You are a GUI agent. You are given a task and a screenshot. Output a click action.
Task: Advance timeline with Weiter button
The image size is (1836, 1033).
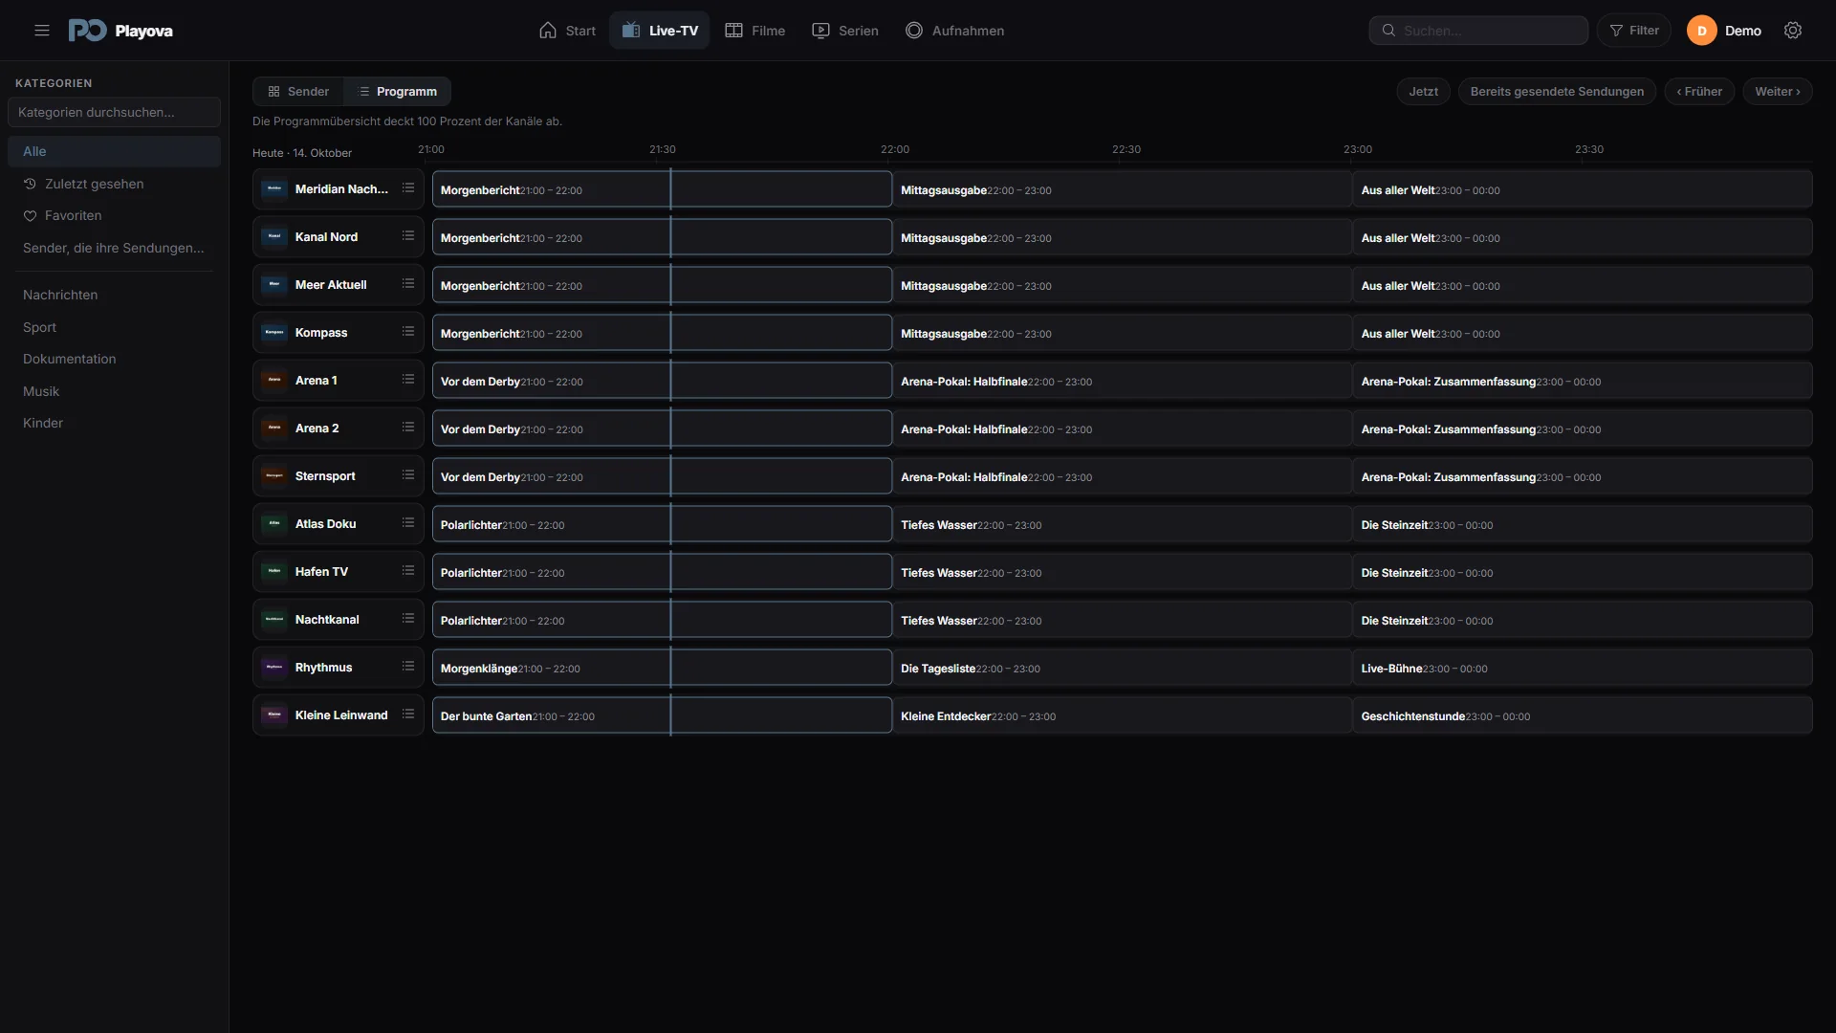coord(1777,92)
